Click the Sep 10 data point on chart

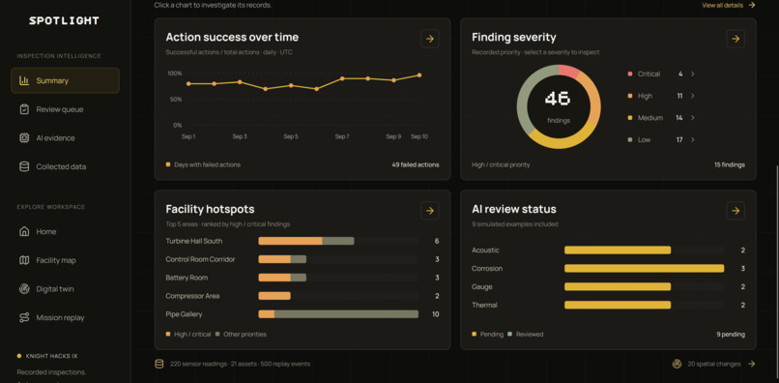pos(419,75)
